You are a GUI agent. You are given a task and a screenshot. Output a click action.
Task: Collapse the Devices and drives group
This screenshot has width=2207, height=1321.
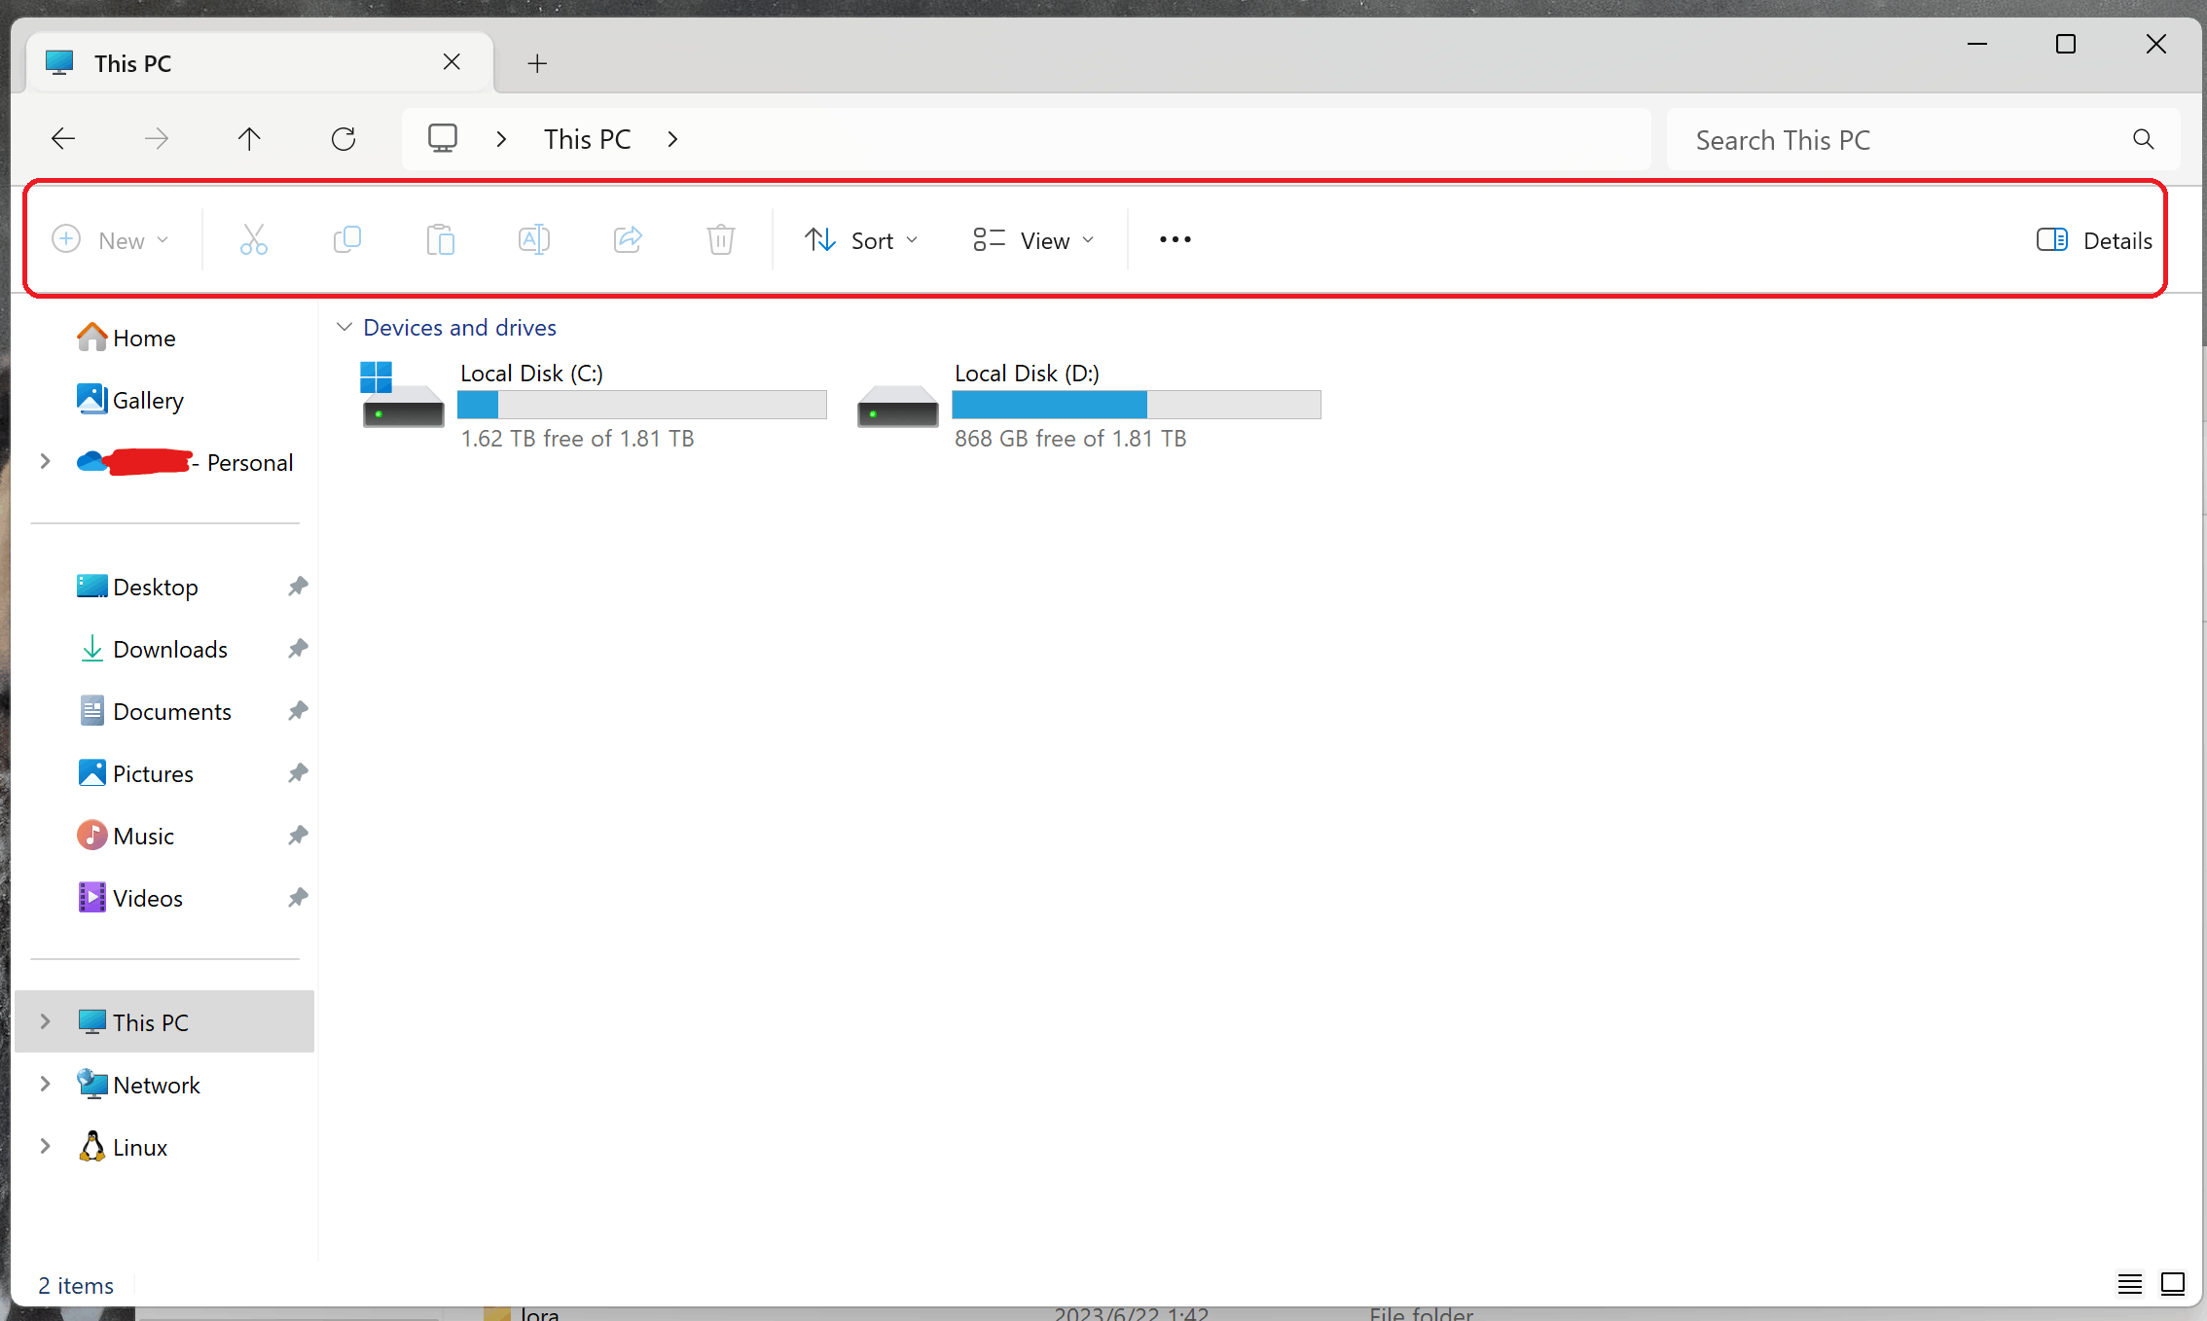(344, 328)
